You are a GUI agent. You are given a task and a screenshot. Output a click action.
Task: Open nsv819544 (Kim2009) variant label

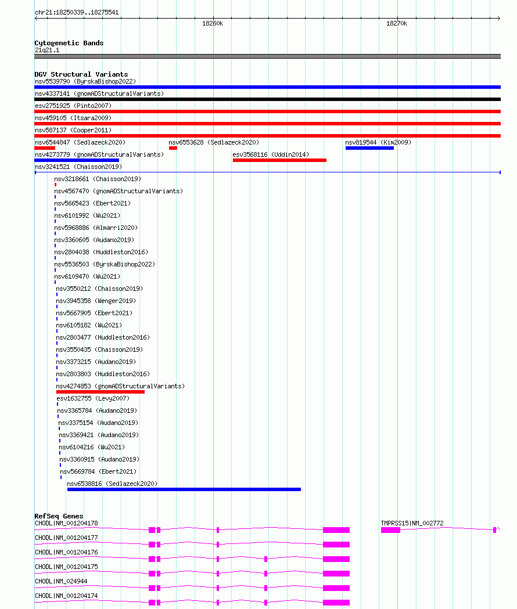click(x=378, y=143)
